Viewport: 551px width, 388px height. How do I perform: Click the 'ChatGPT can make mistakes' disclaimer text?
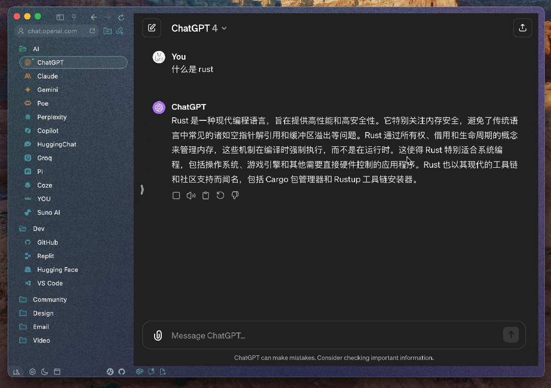334,358
